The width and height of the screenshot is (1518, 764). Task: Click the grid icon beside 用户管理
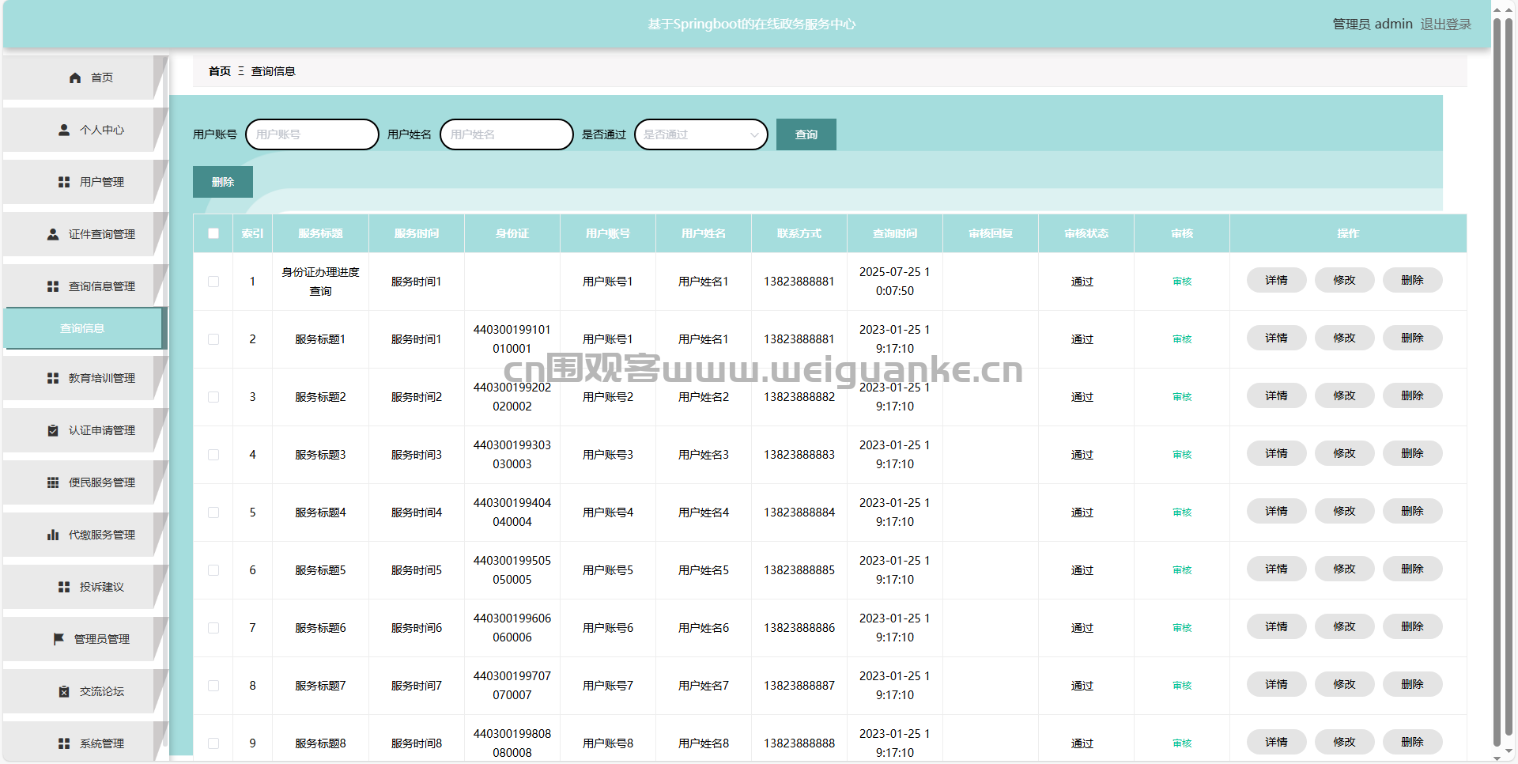coord(64,182)
